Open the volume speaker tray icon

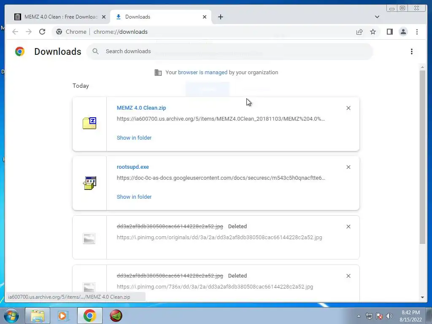point(389,316)
